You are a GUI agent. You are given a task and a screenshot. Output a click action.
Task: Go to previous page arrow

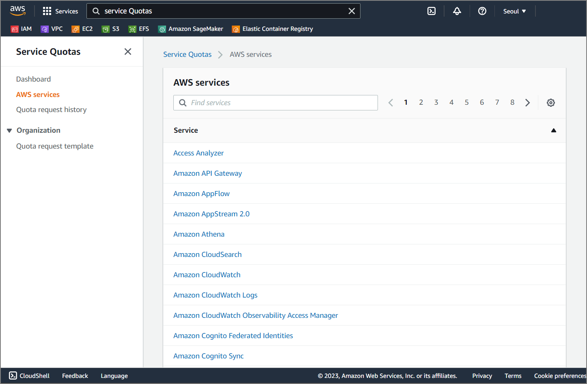coord(391,103)
